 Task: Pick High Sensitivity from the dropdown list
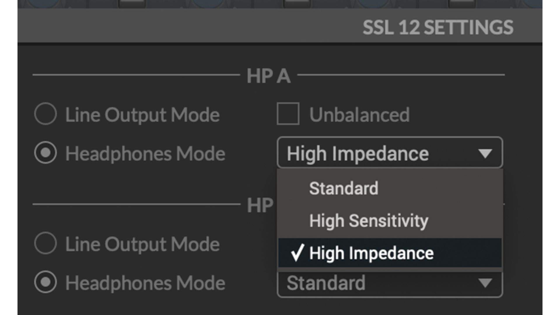[369, 220]
